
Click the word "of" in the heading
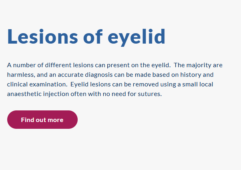point(93,36)
